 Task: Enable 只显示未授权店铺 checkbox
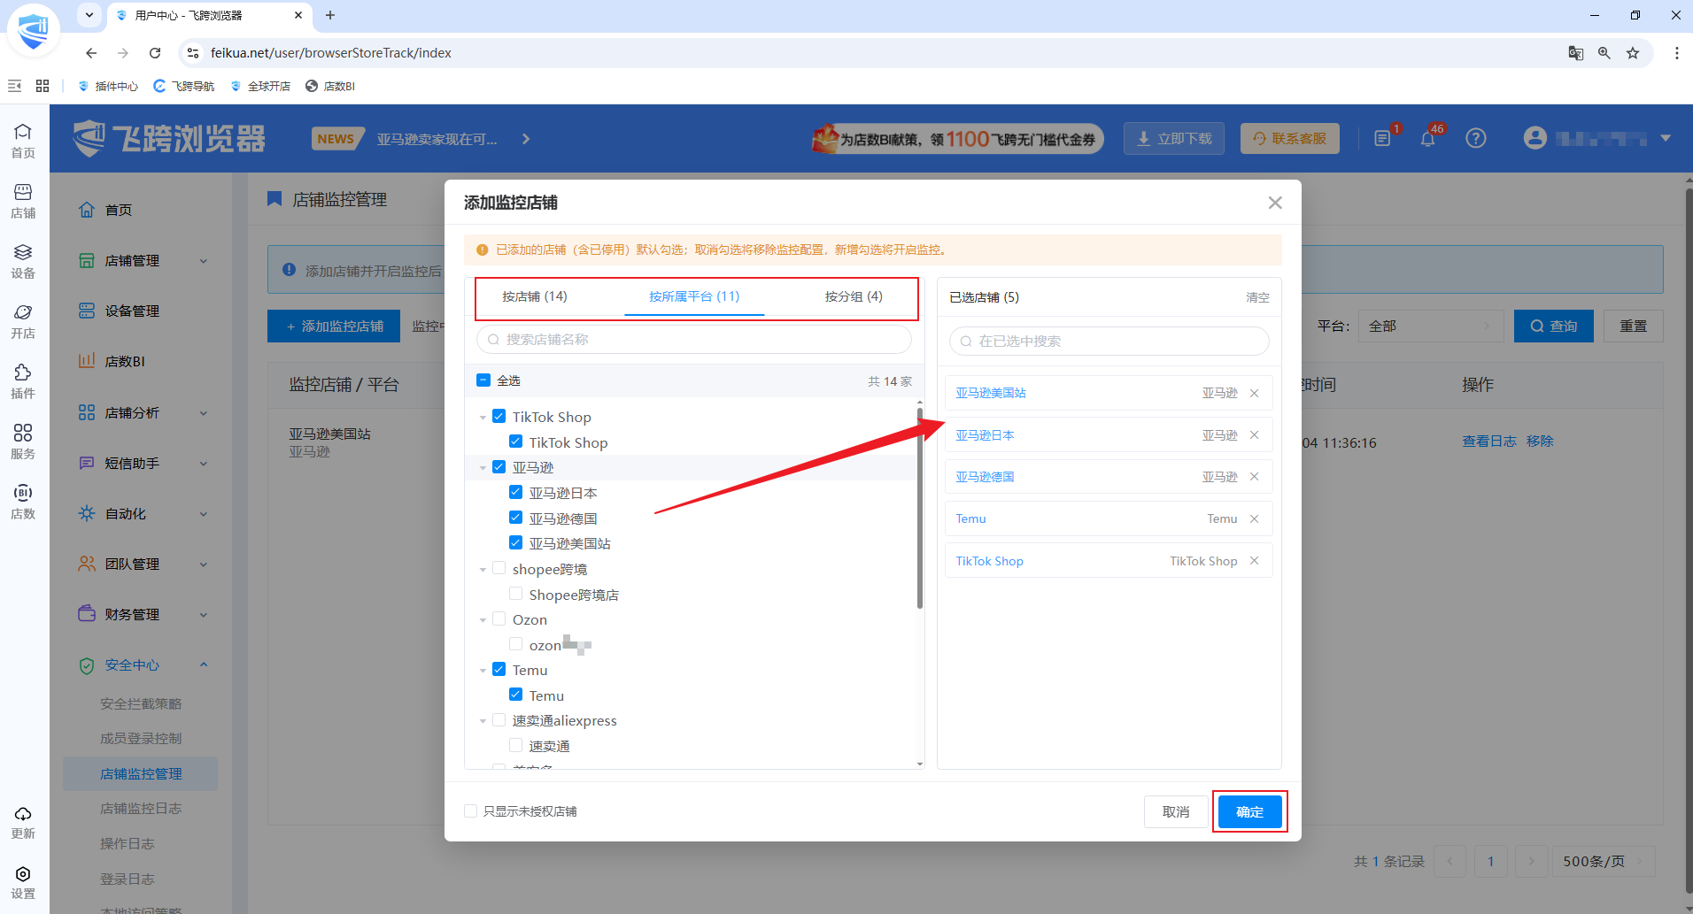(x=471, y=811)
